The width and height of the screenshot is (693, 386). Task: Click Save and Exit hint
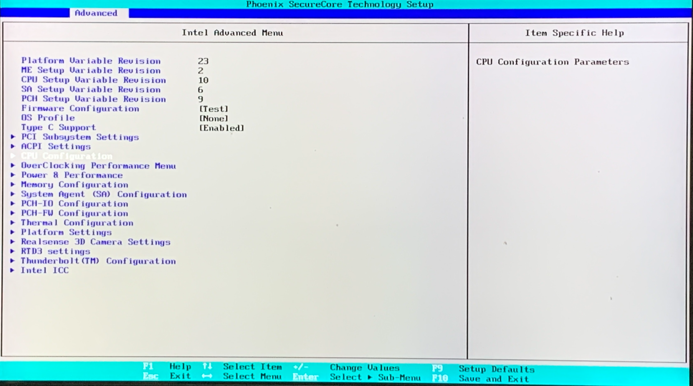coord(494,379)
